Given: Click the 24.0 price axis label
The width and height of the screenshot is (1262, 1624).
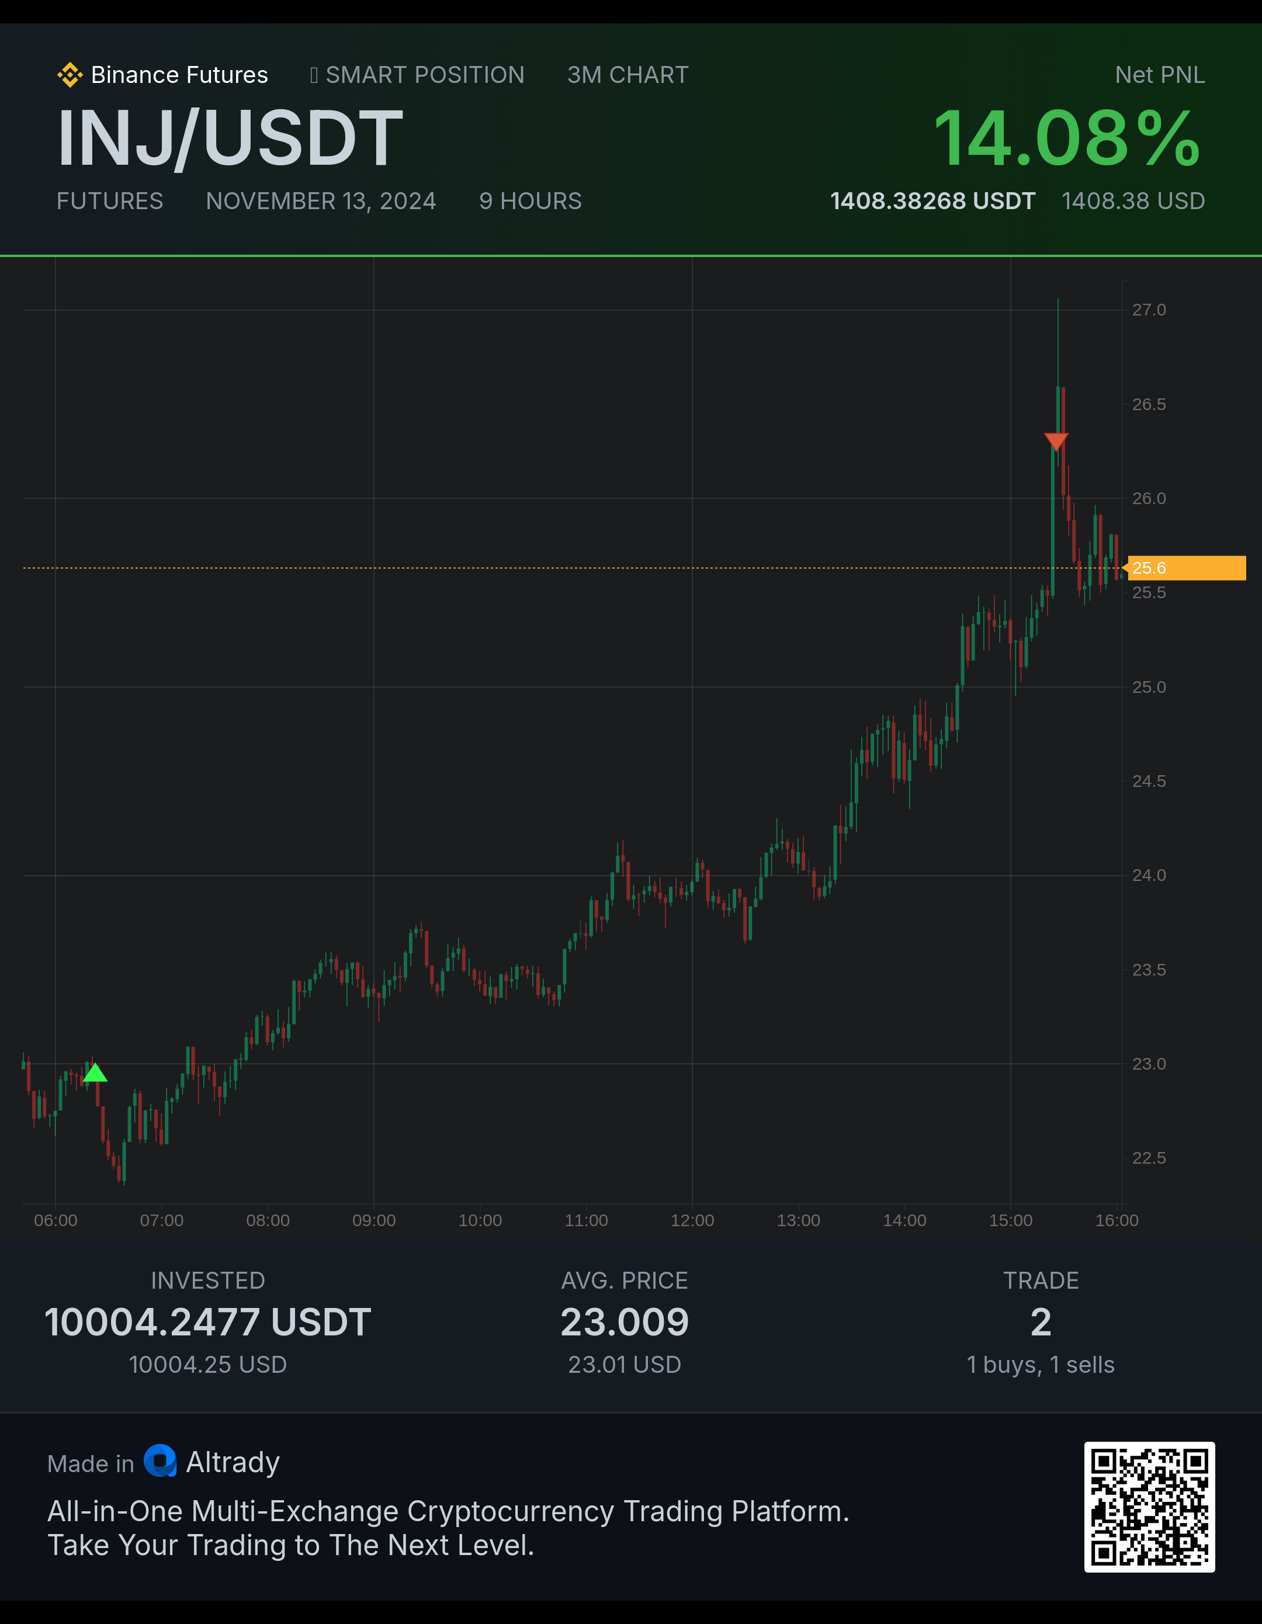Looking at the screenshot, I should point(1149,875).
